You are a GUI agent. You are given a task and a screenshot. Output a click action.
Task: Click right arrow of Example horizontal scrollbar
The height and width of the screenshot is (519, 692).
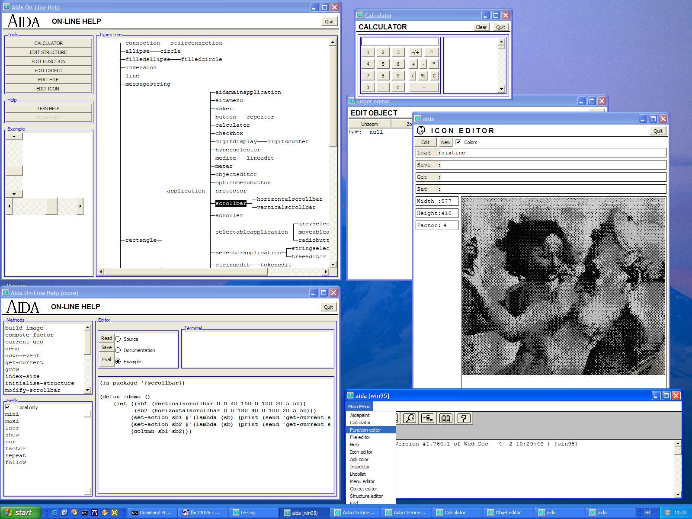pyautogui.click(x=80, y=206)
